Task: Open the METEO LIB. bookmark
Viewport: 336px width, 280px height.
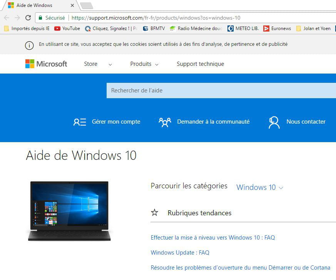Action: (x=243, y=28)
